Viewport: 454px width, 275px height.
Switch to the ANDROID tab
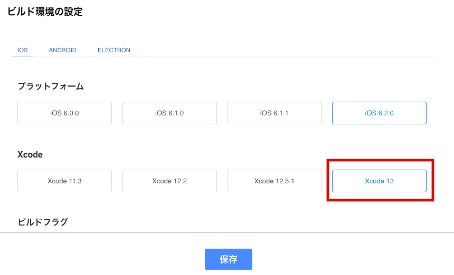(x=62, y=50)
